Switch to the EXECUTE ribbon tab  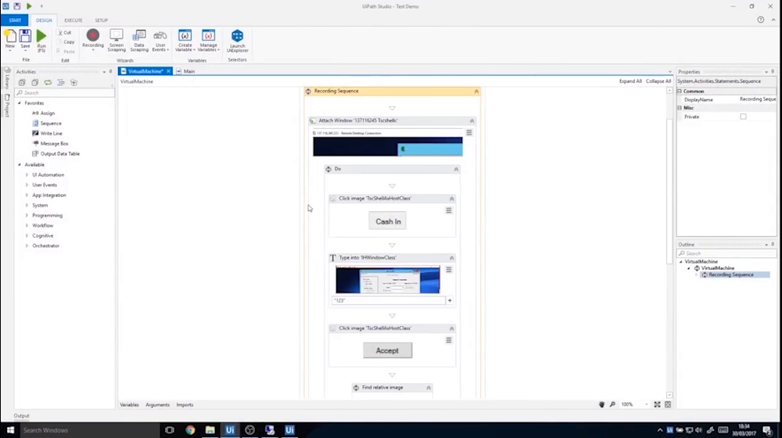coord(74,20)
